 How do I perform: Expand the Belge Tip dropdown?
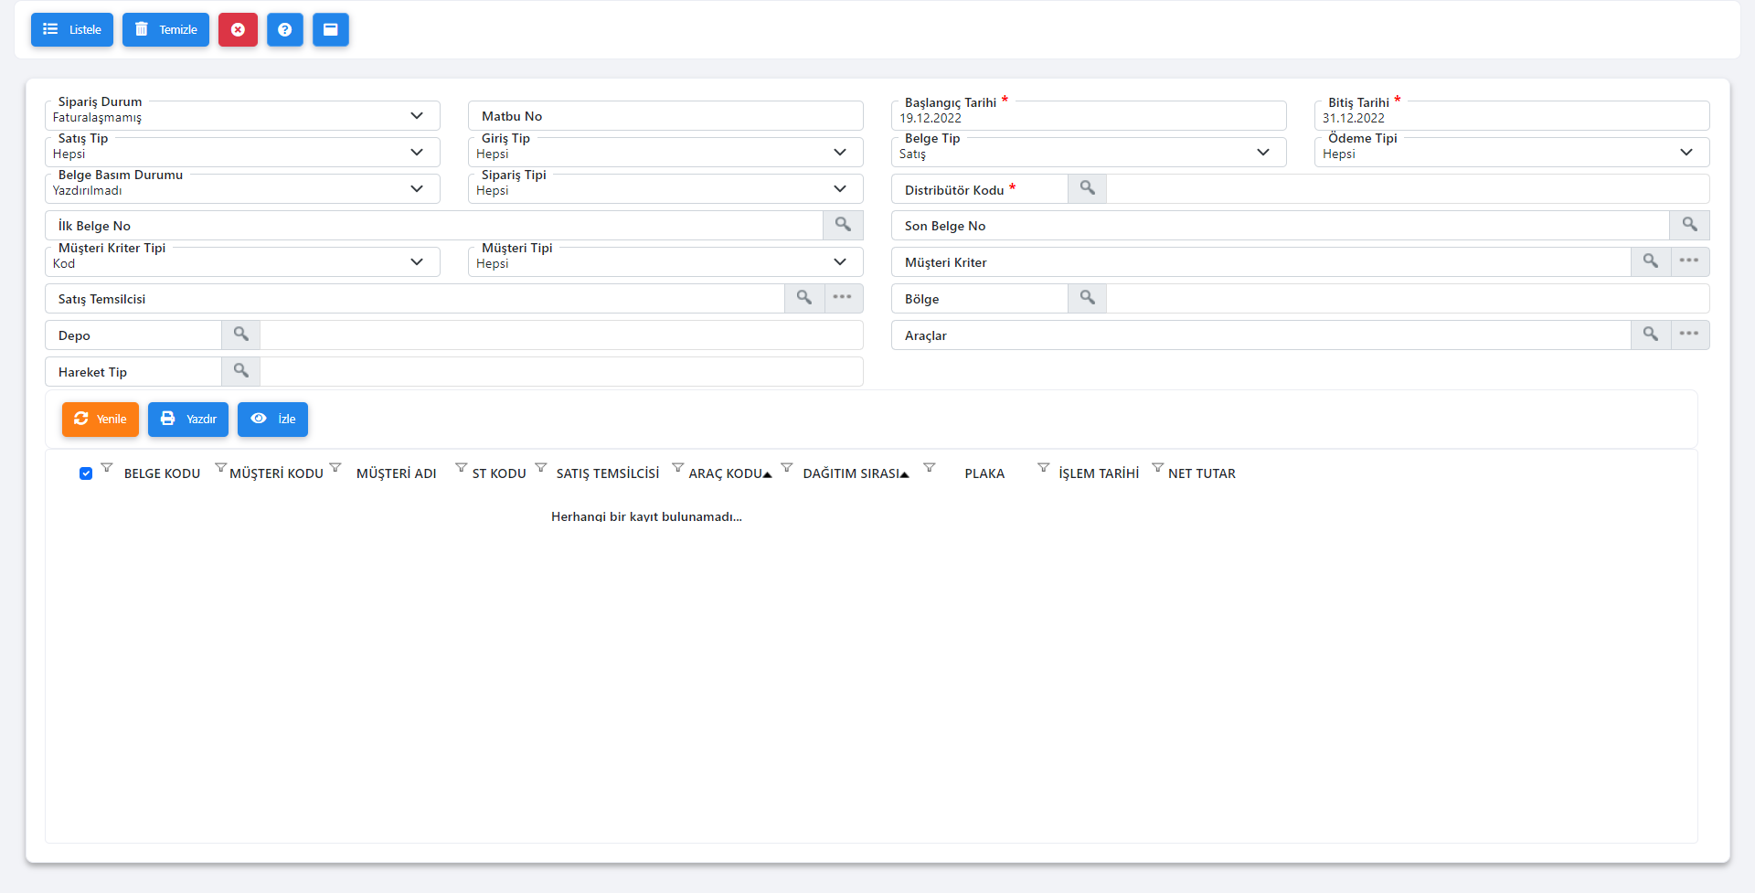click(1088, 153)
